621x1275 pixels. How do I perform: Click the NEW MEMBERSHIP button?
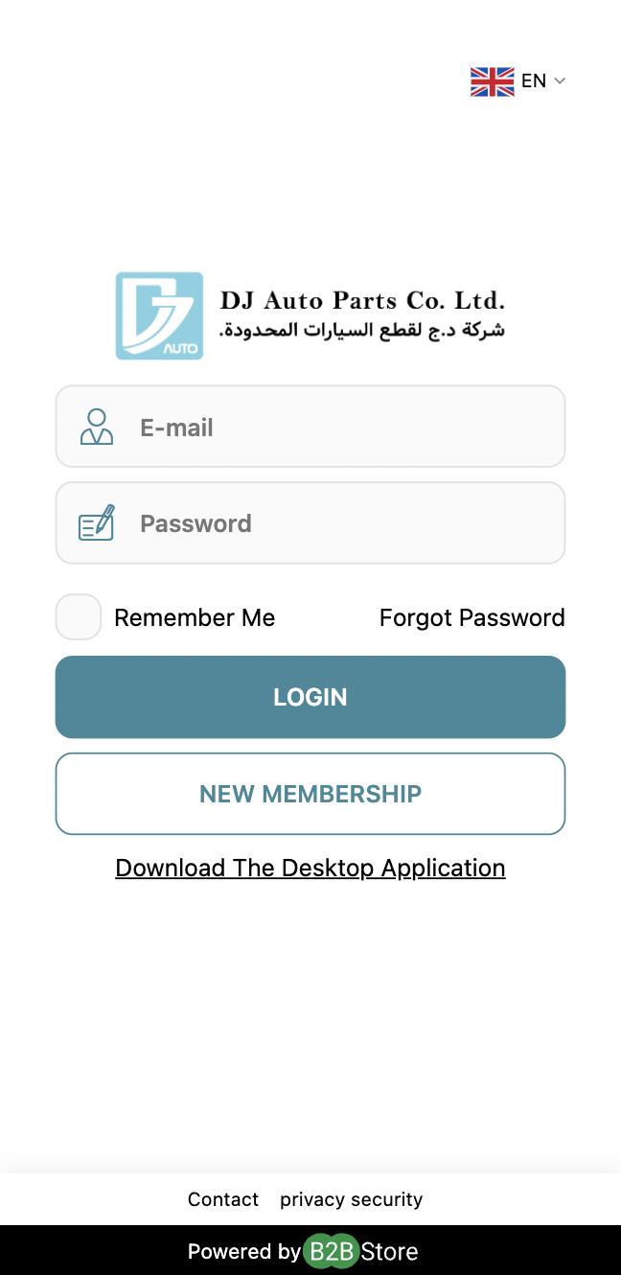310,794
